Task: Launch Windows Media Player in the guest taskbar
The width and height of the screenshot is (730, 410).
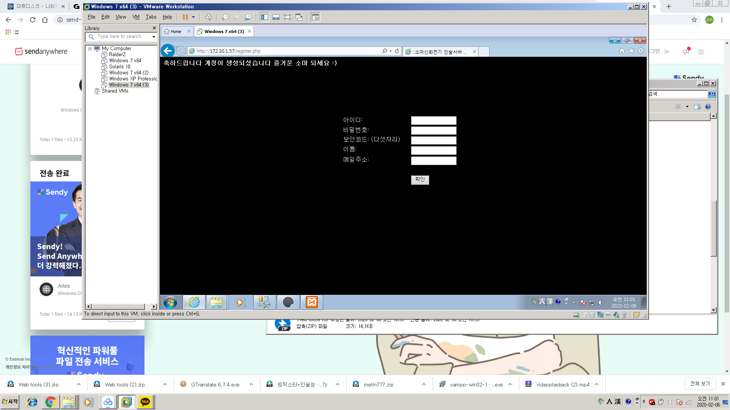Action: click(240, 302)
